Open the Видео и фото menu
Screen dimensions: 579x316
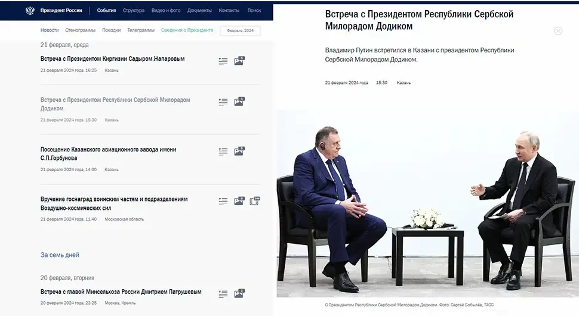[166, 10]
